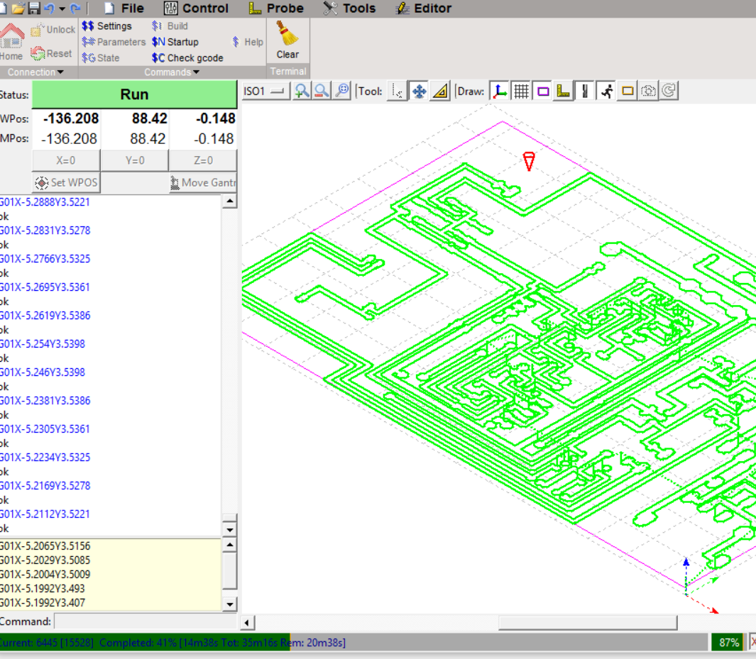Click the Unlock button
756x659 pixels.
click(53, 30)
